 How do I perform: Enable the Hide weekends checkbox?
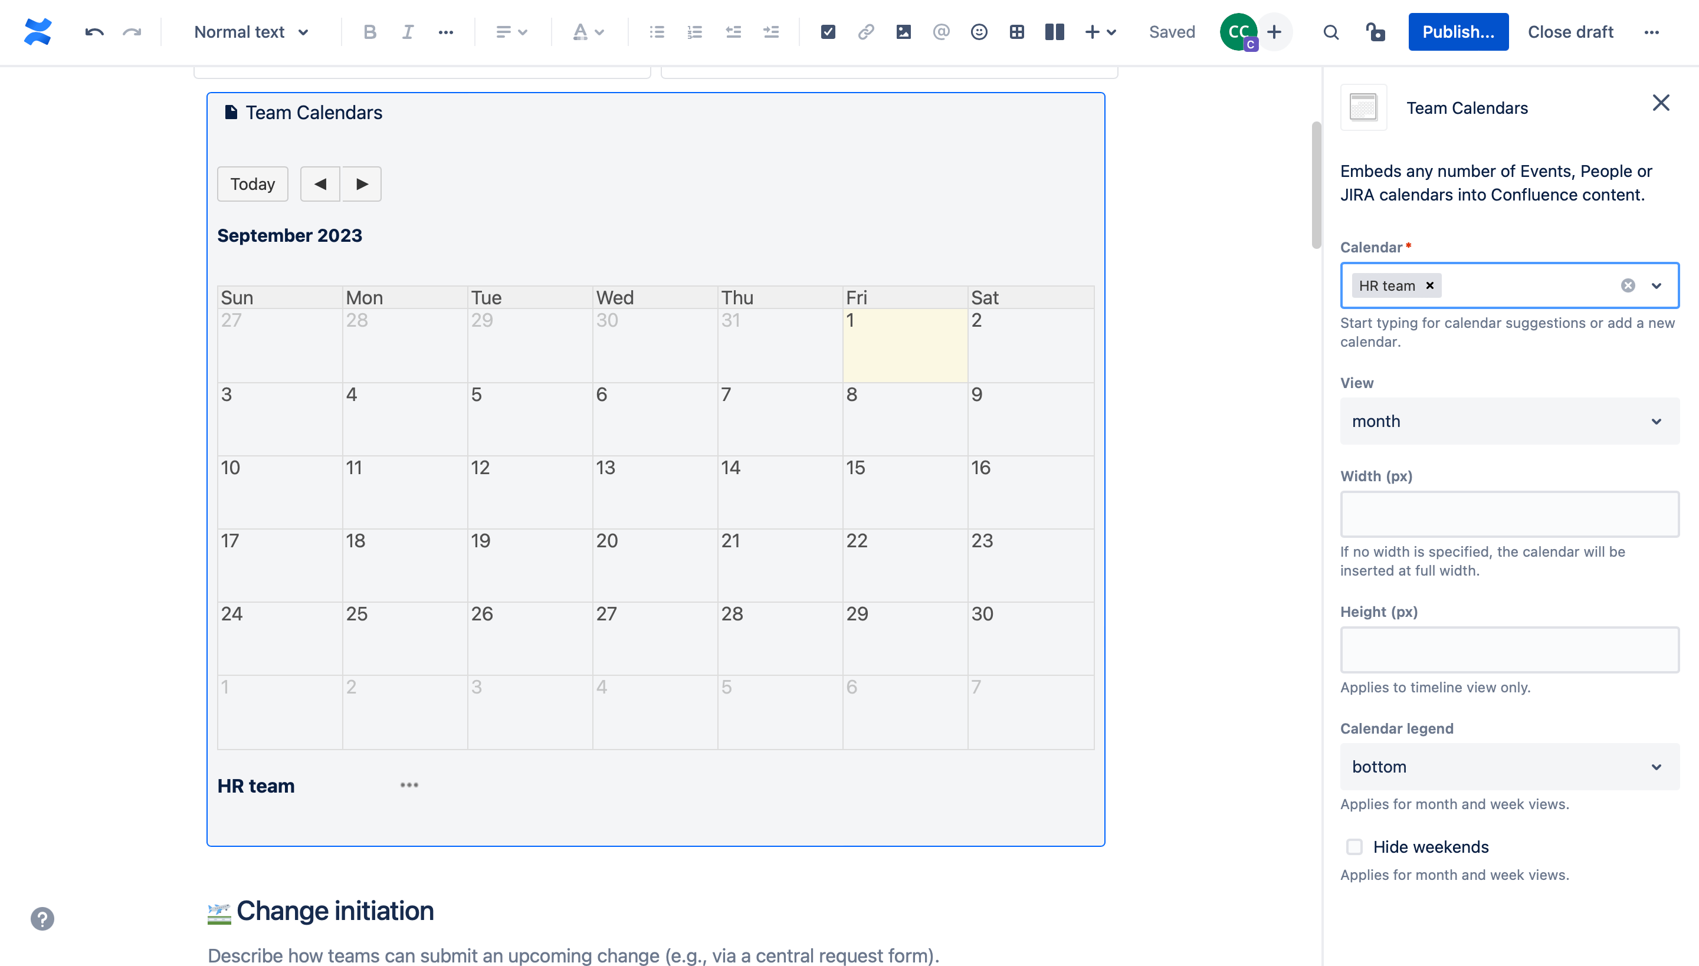click(x=1354, y=847)
